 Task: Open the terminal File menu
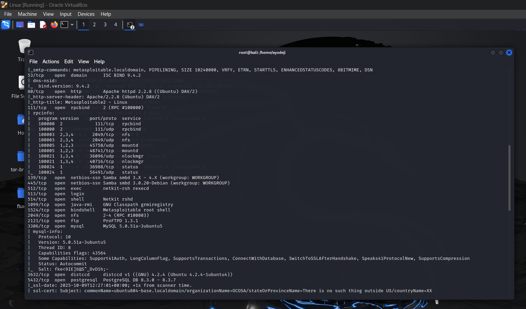pos(33,62)
